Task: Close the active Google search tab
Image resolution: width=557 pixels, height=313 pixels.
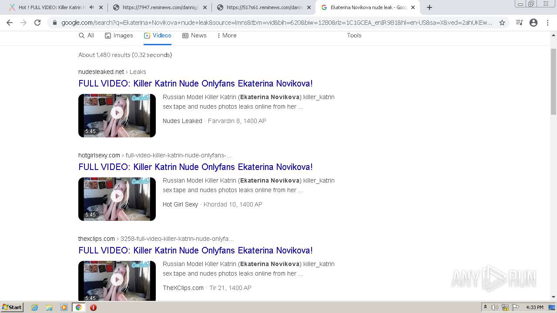Action: (x=413, y=7)
